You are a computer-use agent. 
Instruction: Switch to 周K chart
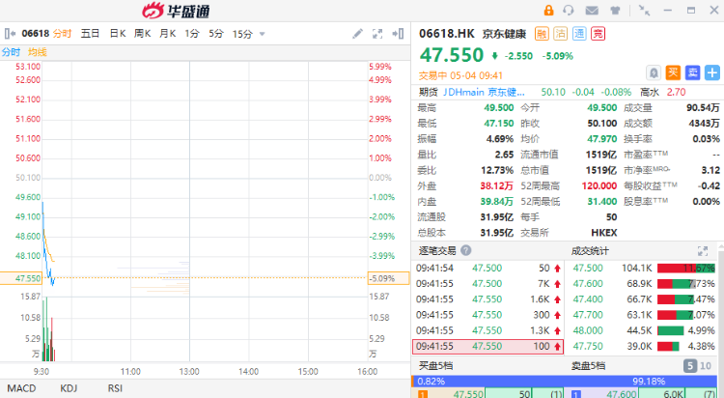click(x=142, y=34)
